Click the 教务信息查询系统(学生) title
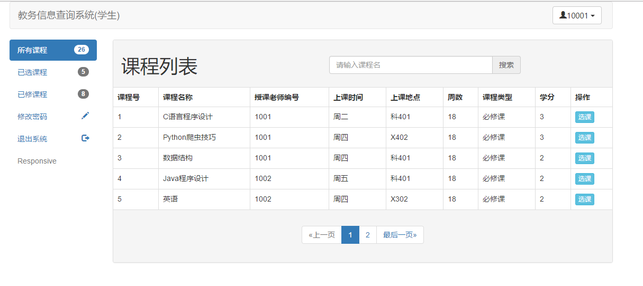The height and width of the screenshot is (286, 643). pyautogui.click(x=69, y=15)
